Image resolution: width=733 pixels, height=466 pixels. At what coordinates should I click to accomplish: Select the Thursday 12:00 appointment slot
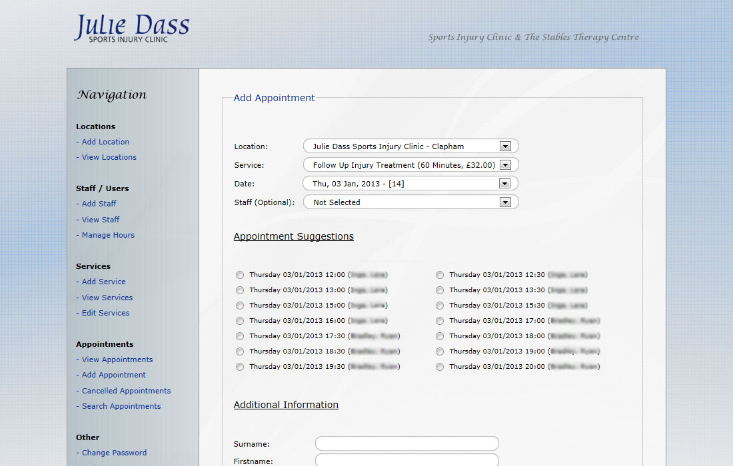pyautogui.click(x=240, y=275)
